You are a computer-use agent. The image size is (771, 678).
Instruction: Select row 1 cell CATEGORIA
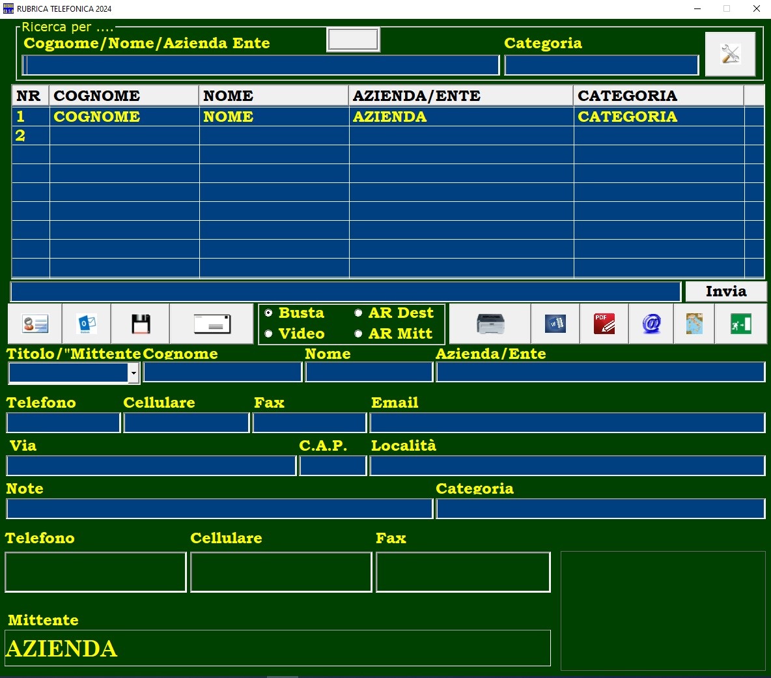coord(659,117)
